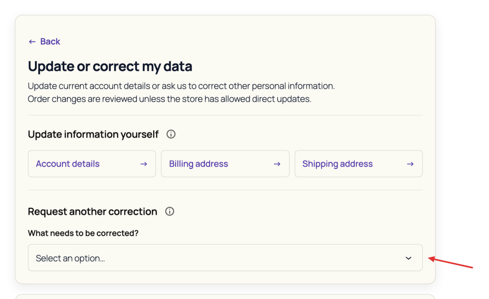Click the 'What needs to be corrected?' label
Screen dimensions: 489x299
click(83, 233)
